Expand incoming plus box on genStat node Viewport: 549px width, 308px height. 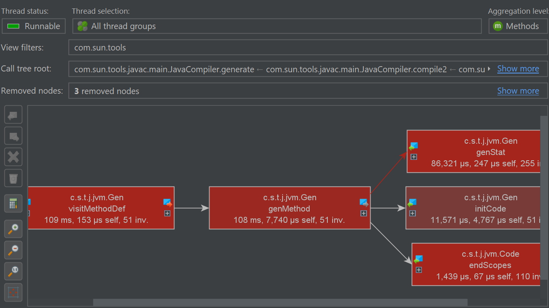click(x=414, y=157)
